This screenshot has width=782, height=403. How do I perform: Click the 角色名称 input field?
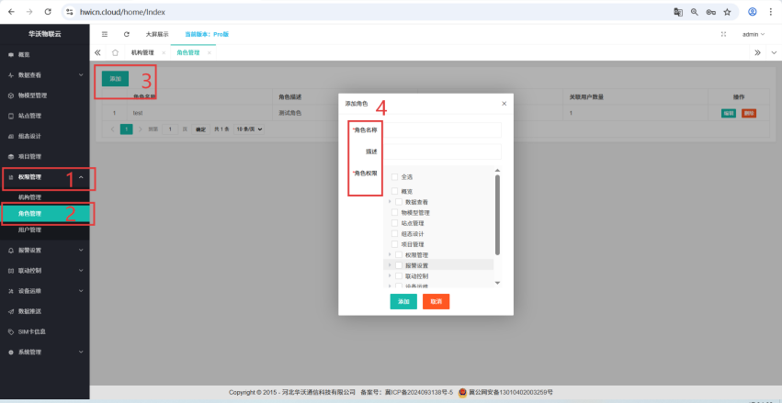pyautogui.click(x=442, y=130)
